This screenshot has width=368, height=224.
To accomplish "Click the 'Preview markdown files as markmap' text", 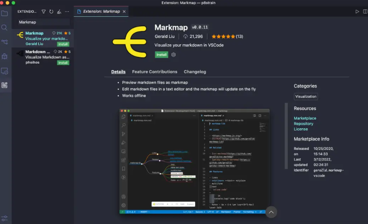I will 155,83.
